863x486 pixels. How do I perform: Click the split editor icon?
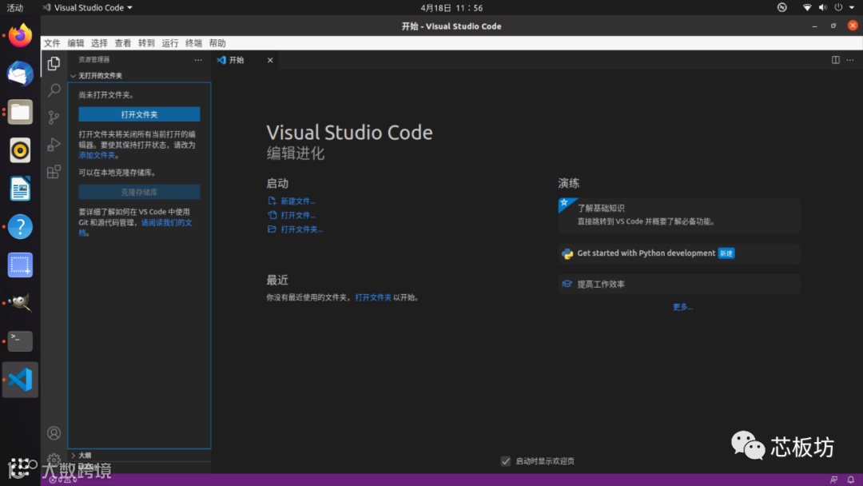click(x=836, y=59)
